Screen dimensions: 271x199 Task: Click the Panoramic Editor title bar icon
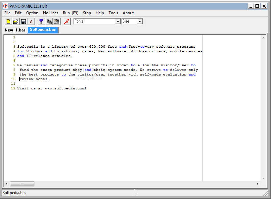point(6,6)
